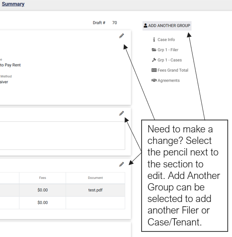Click the pencil icon on the middle section
232x237 pixels.
pyautogui.click(x=122, y=113)
